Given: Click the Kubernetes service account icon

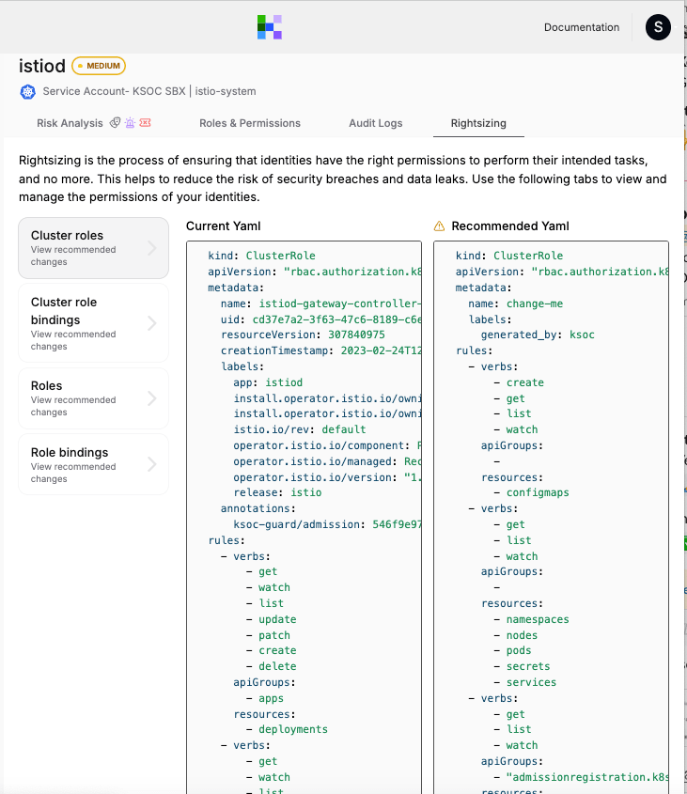Looking at the screenshot, I should tap(28, 92).
